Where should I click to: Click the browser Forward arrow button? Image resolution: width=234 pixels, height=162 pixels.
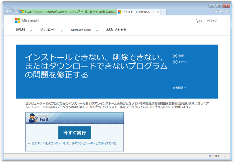click(16, 12)
